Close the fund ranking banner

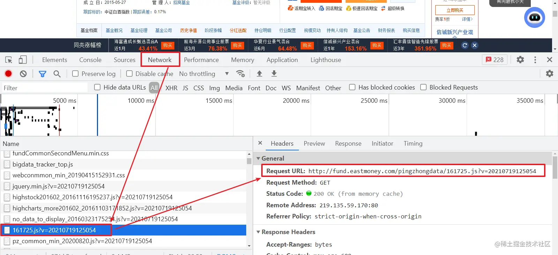(475, 45)
